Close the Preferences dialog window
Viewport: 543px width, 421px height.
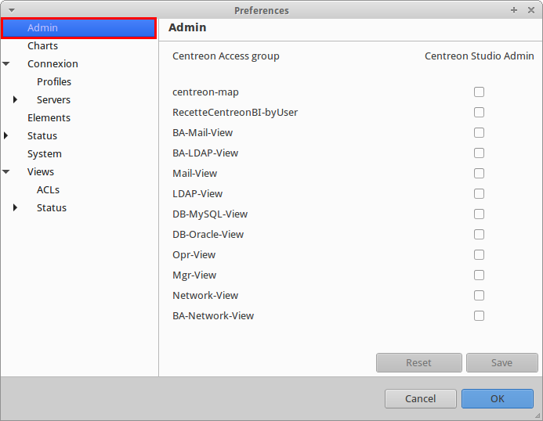[530, 10]
